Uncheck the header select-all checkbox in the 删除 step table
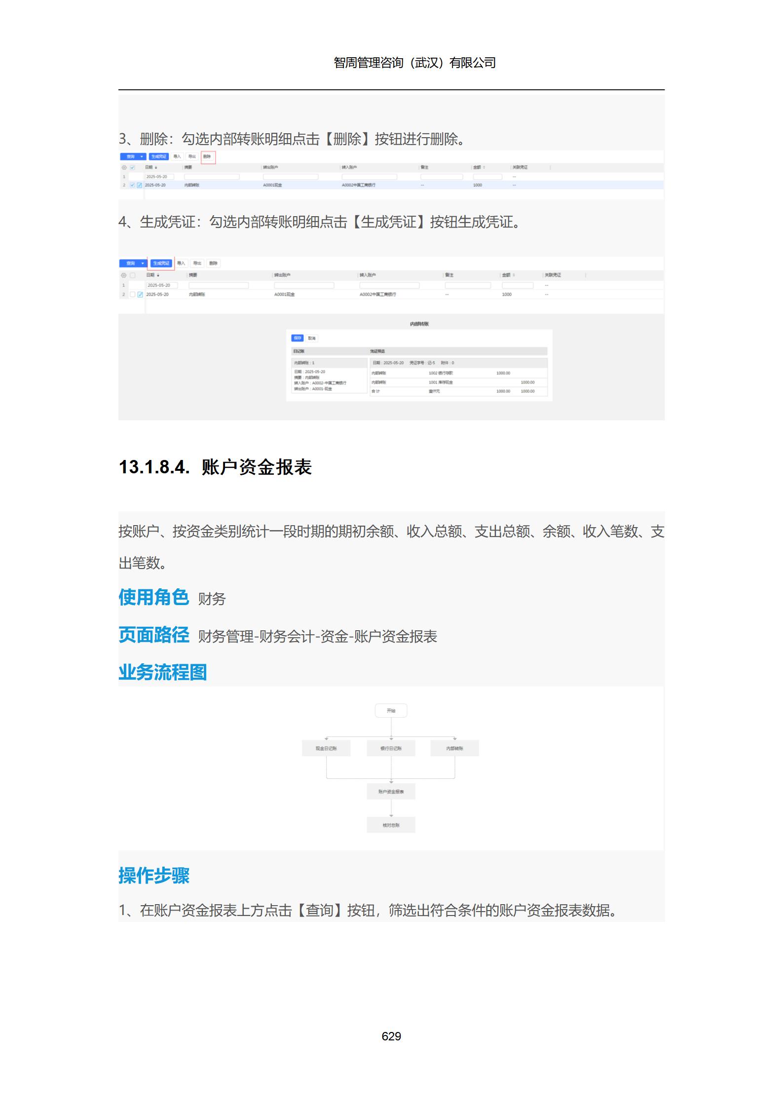This screenshot has height=1108, width=783. click(x=132, y=168)
